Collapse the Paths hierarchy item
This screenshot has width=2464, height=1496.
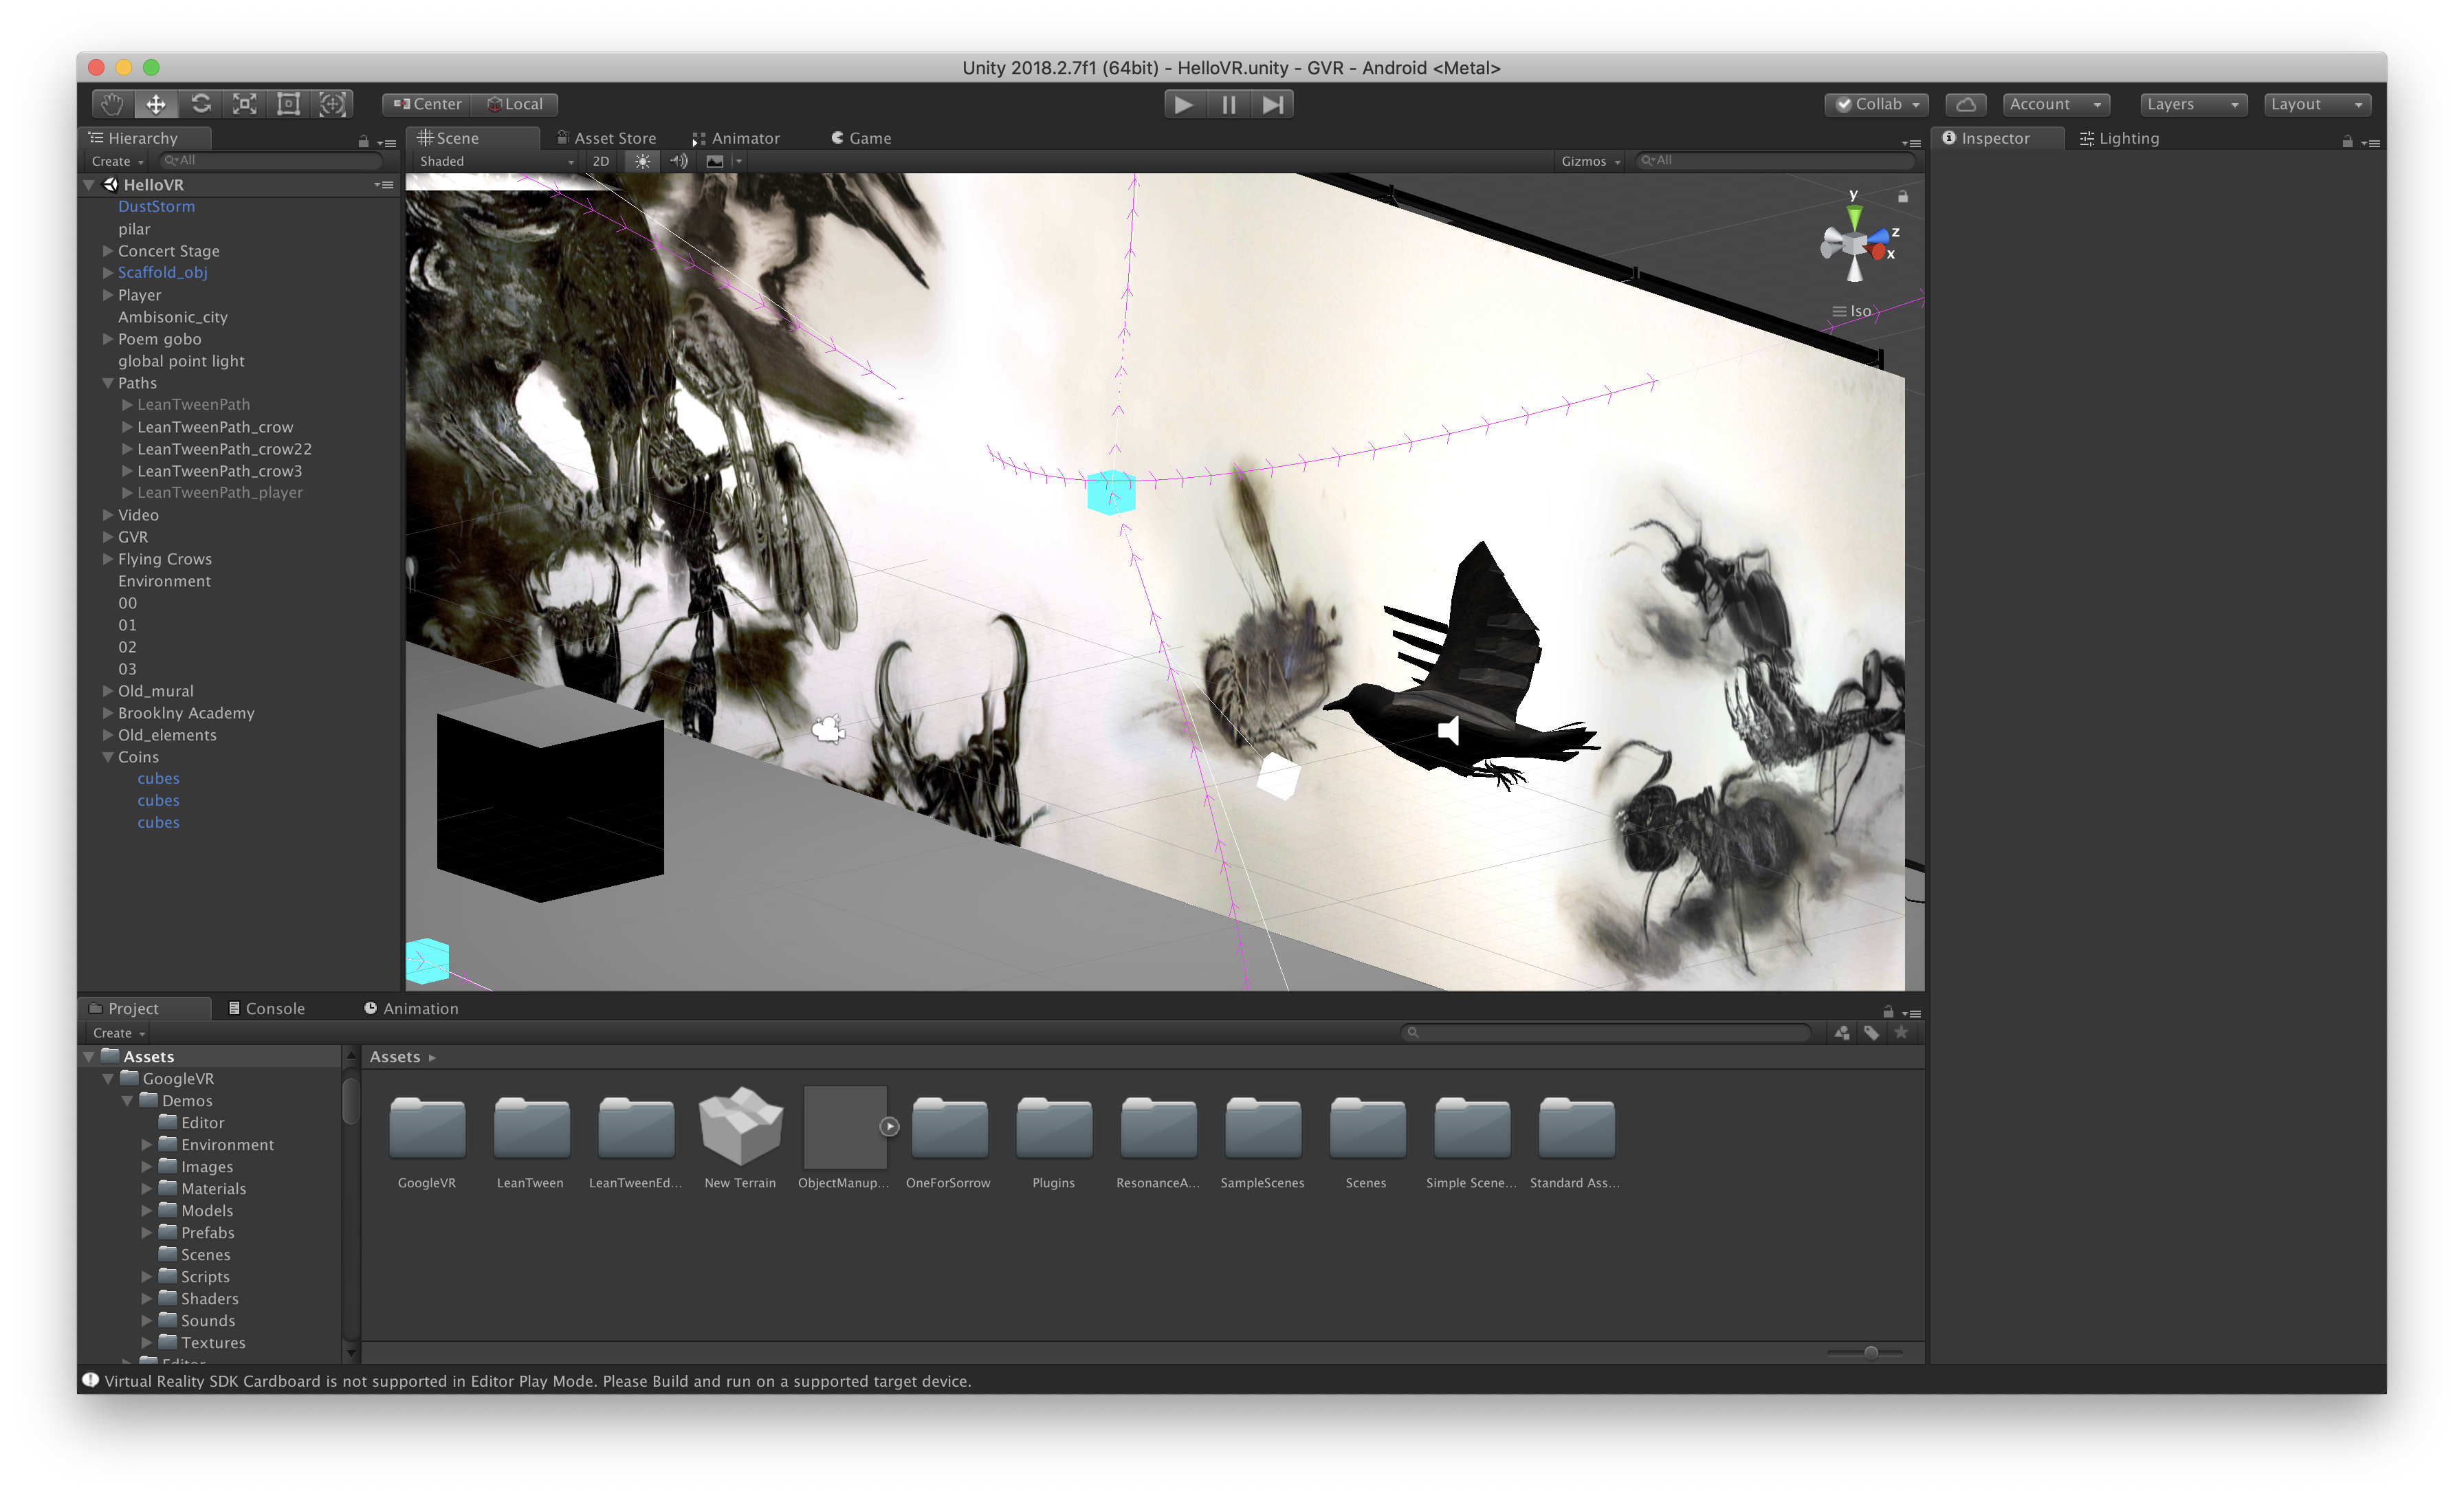pyautogui.click(x=108, y=383)
